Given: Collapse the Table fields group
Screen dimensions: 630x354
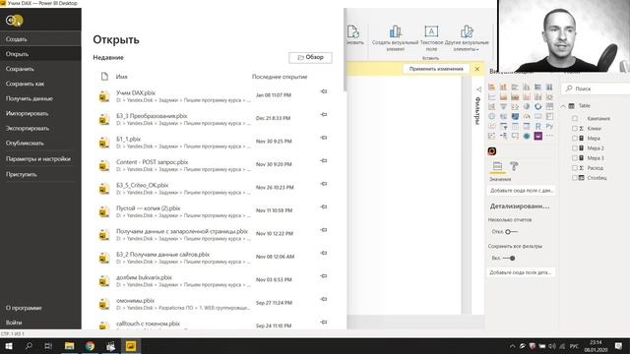Looking at the screenshot, I should pos(563,106).
